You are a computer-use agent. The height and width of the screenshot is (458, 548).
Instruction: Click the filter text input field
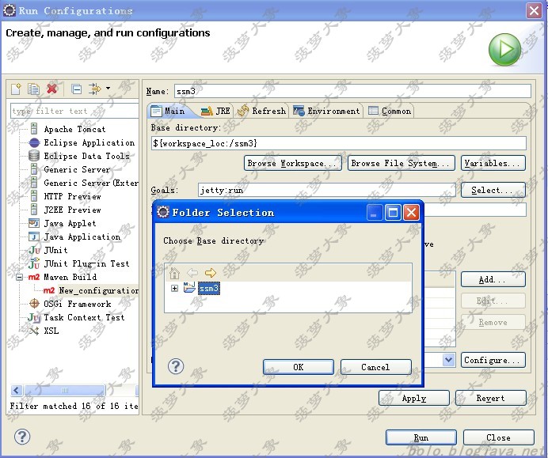pos(74,111)
